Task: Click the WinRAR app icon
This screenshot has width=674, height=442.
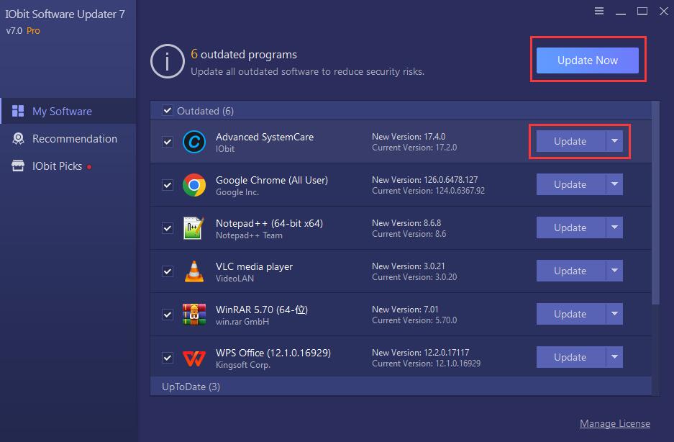Action: (194, 314)
